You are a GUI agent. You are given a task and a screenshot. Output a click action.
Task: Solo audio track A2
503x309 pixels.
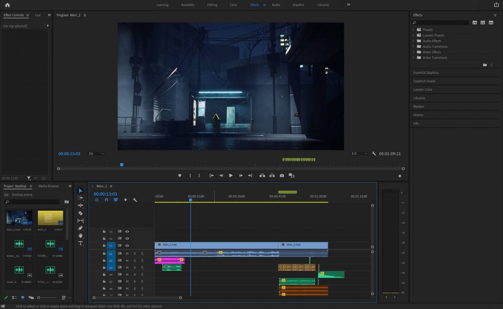click(135, 260)
